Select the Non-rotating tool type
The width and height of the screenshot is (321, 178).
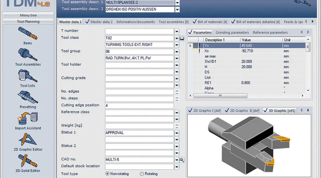point(107,174)
